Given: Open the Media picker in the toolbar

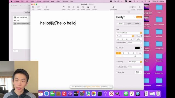Looking at the screenshot, I should (x=88, y=7).
